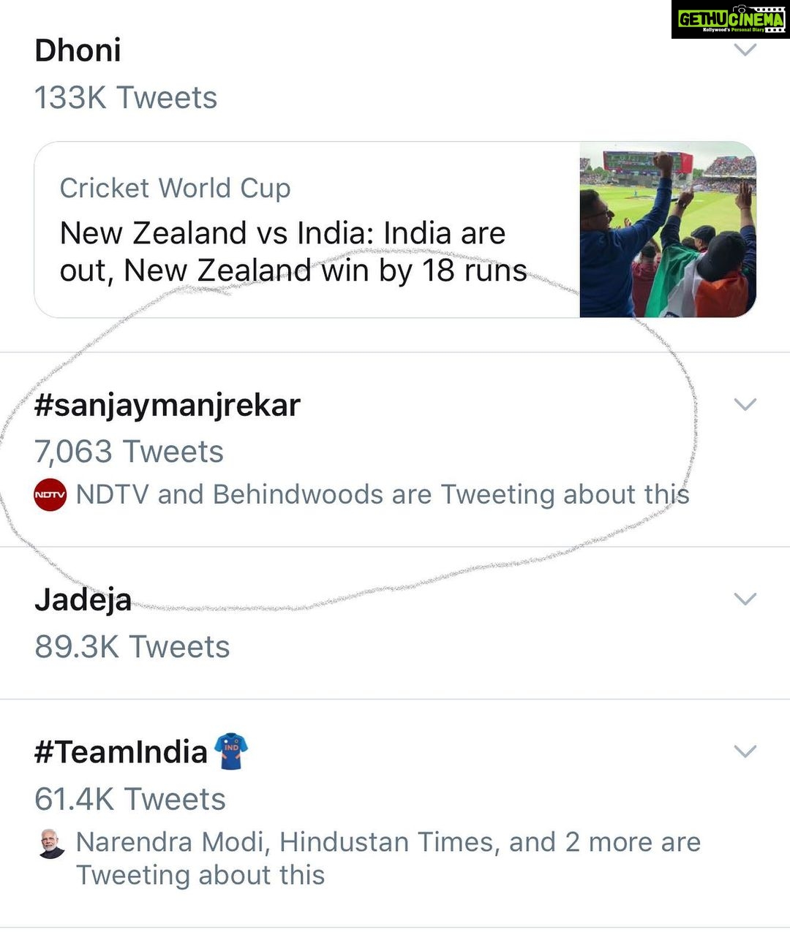
Task: Open chevron options for #TeamIndia trend
Action: click(745, 751)
